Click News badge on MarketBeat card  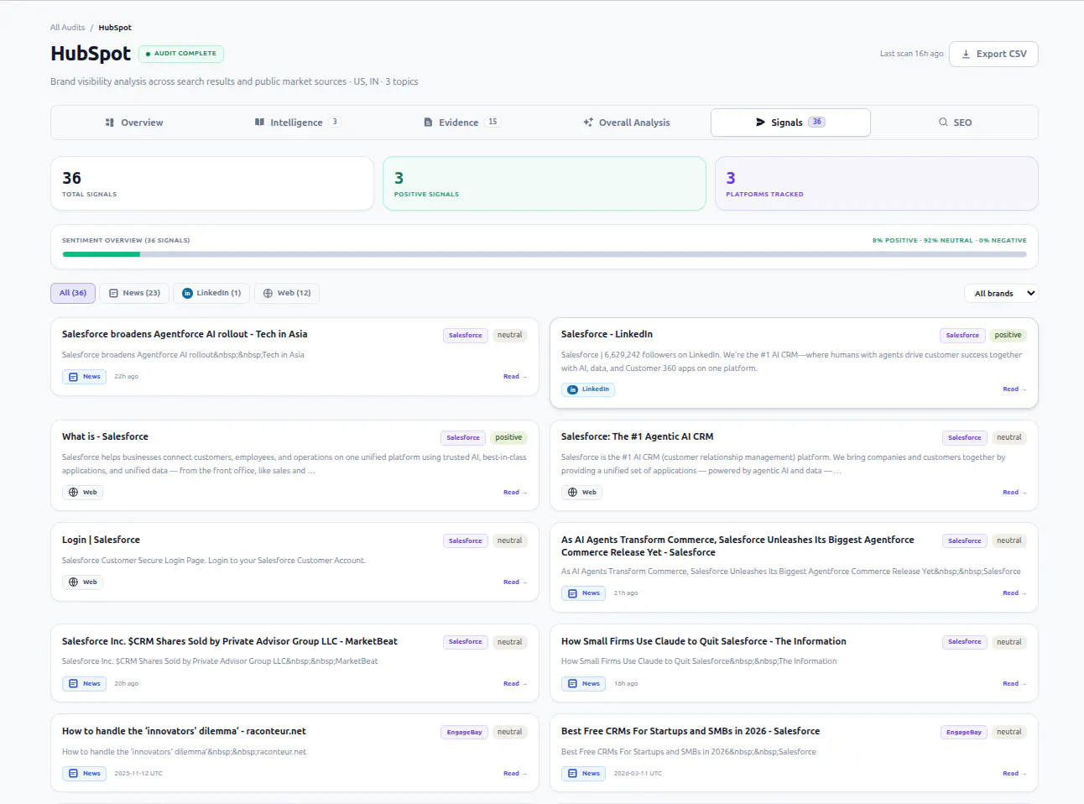point(84,684)
